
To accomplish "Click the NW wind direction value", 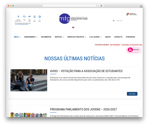I will 30,20.
